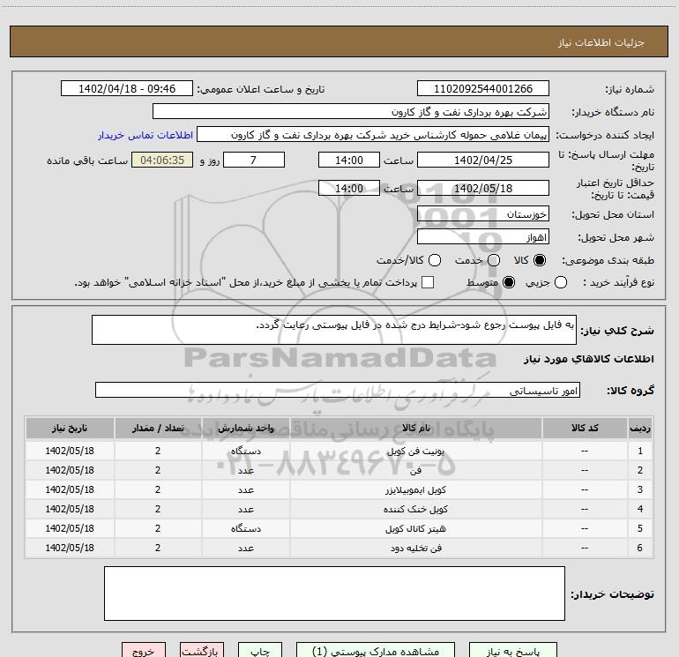Select item name هیتر کانال کویل
The width and height of the screenshot is (679, 657).
[x=415, y=529]
